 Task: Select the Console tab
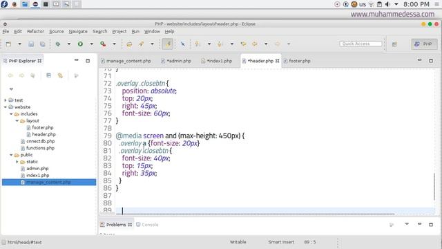[147, 225]
